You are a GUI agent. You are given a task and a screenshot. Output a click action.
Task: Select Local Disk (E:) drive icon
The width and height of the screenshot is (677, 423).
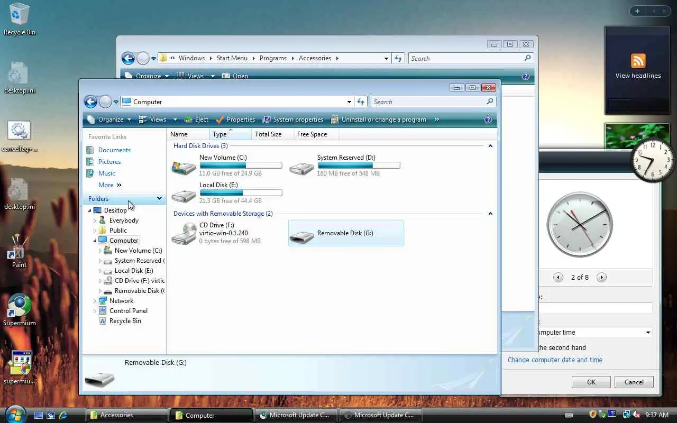(x=184, y=195)
